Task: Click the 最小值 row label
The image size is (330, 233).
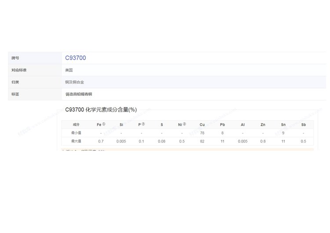Action: pyautogui.click(x=76, y=133)
